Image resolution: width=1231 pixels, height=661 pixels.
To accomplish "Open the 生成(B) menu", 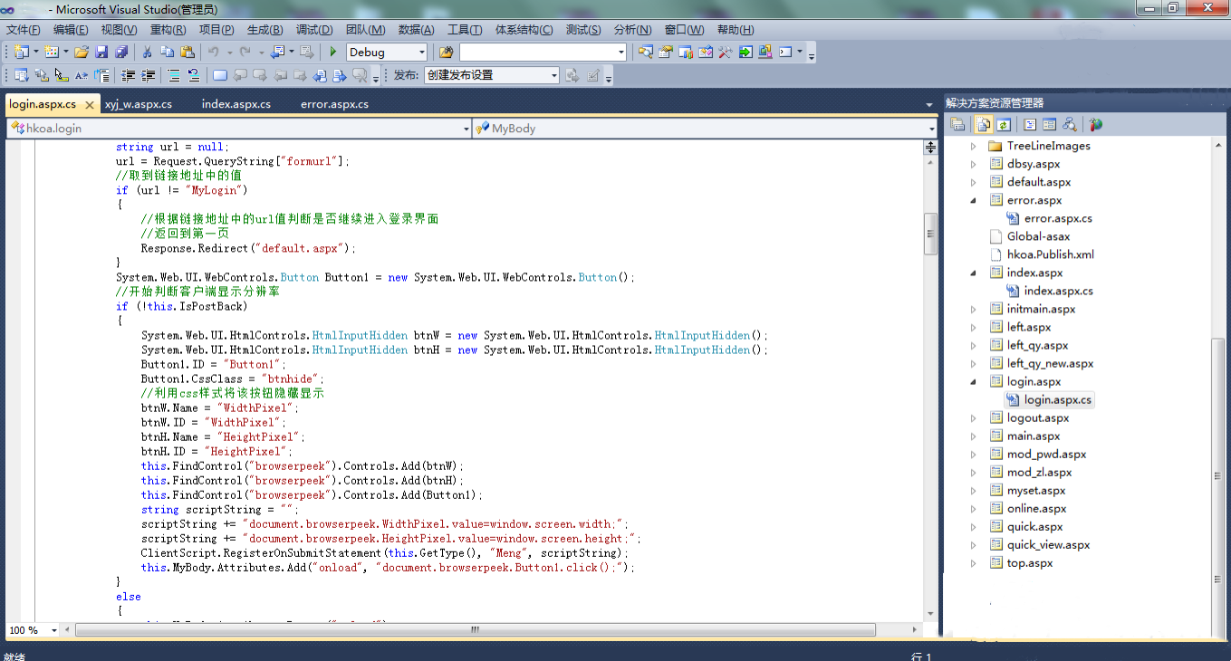I will [264, 30].
